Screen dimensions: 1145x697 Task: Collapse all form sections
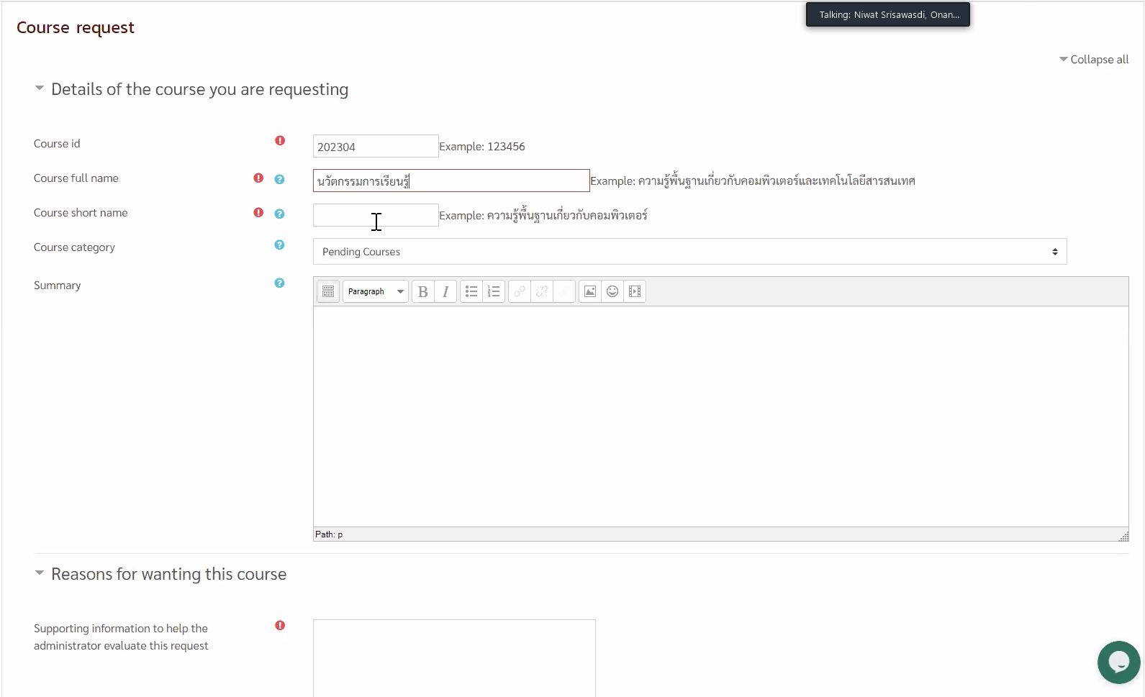click(1094, 60)
